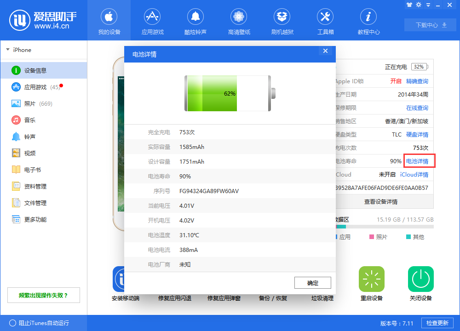This screenshot has height=331, width=460.
Task: Open the 教程中心 tutorial center
Action: pos(368,21)
